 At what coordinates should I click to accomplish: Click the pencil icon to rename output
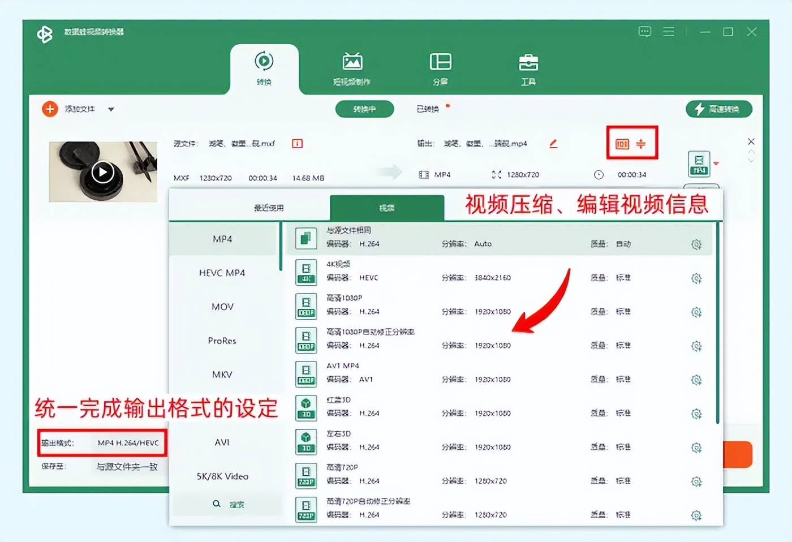pyautogui.click(x=553, y=144)
